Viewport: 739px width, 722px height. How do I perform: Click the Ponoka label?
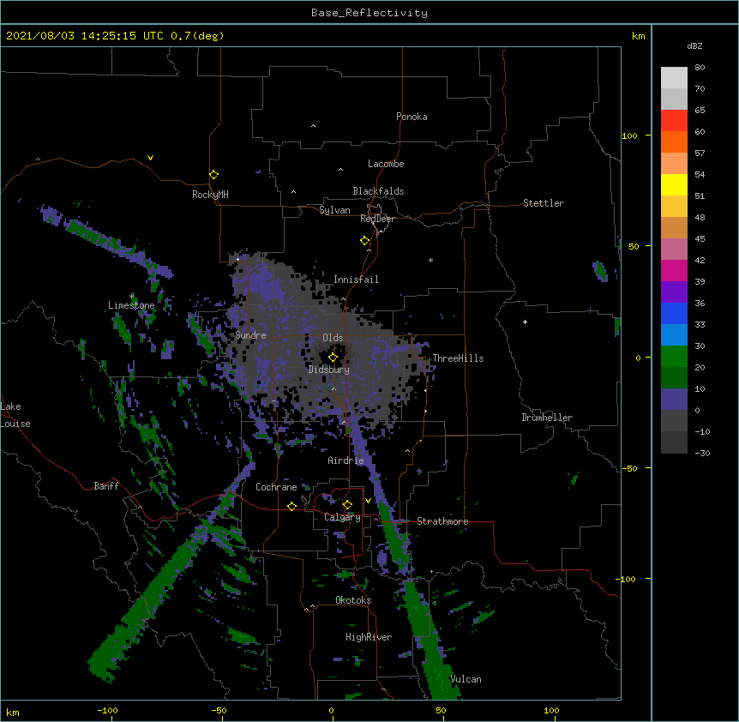(x=412, y=117)
